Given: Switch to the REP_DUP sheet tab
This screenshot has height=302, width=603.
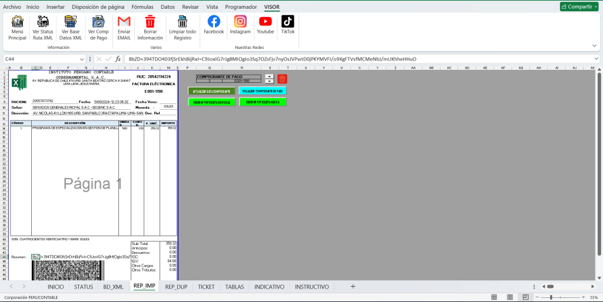Looking at the screenshot, I should pyautogui.click(x=176, y=287).
